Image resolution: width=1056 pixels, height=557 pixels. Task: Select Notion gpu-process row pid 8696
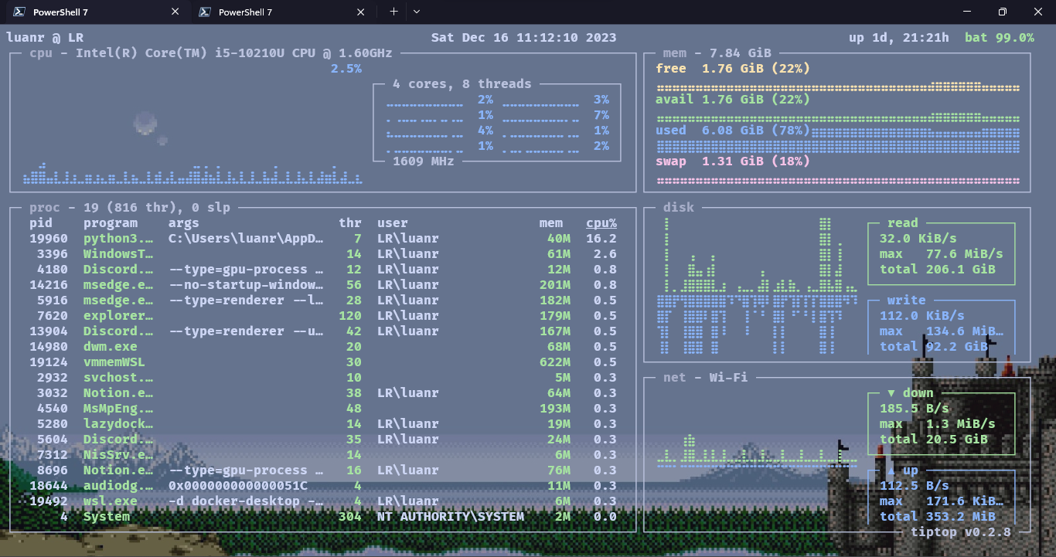pos(323,470)
